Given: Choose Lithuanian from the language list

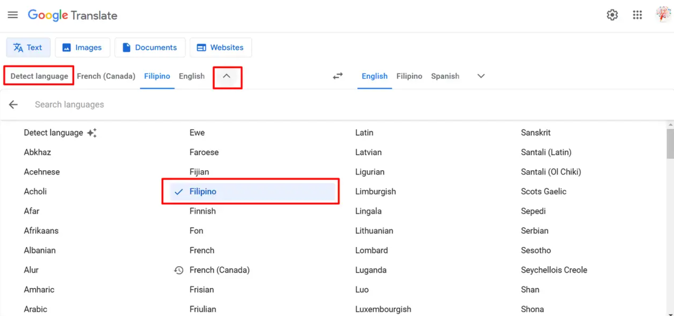Looking at the screenshot, I should click(x=374, y=231).
